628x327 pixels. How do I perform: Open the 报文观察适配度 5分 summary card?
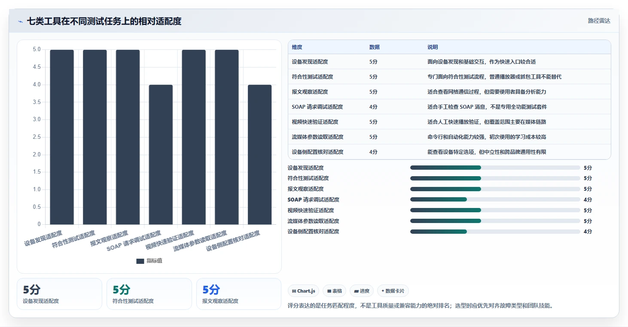(239, 294)
